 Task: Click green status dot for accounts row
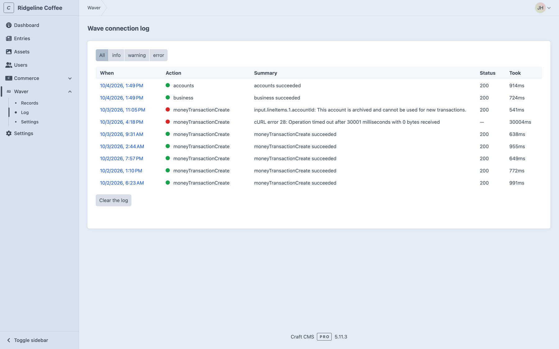coord(168,85)
